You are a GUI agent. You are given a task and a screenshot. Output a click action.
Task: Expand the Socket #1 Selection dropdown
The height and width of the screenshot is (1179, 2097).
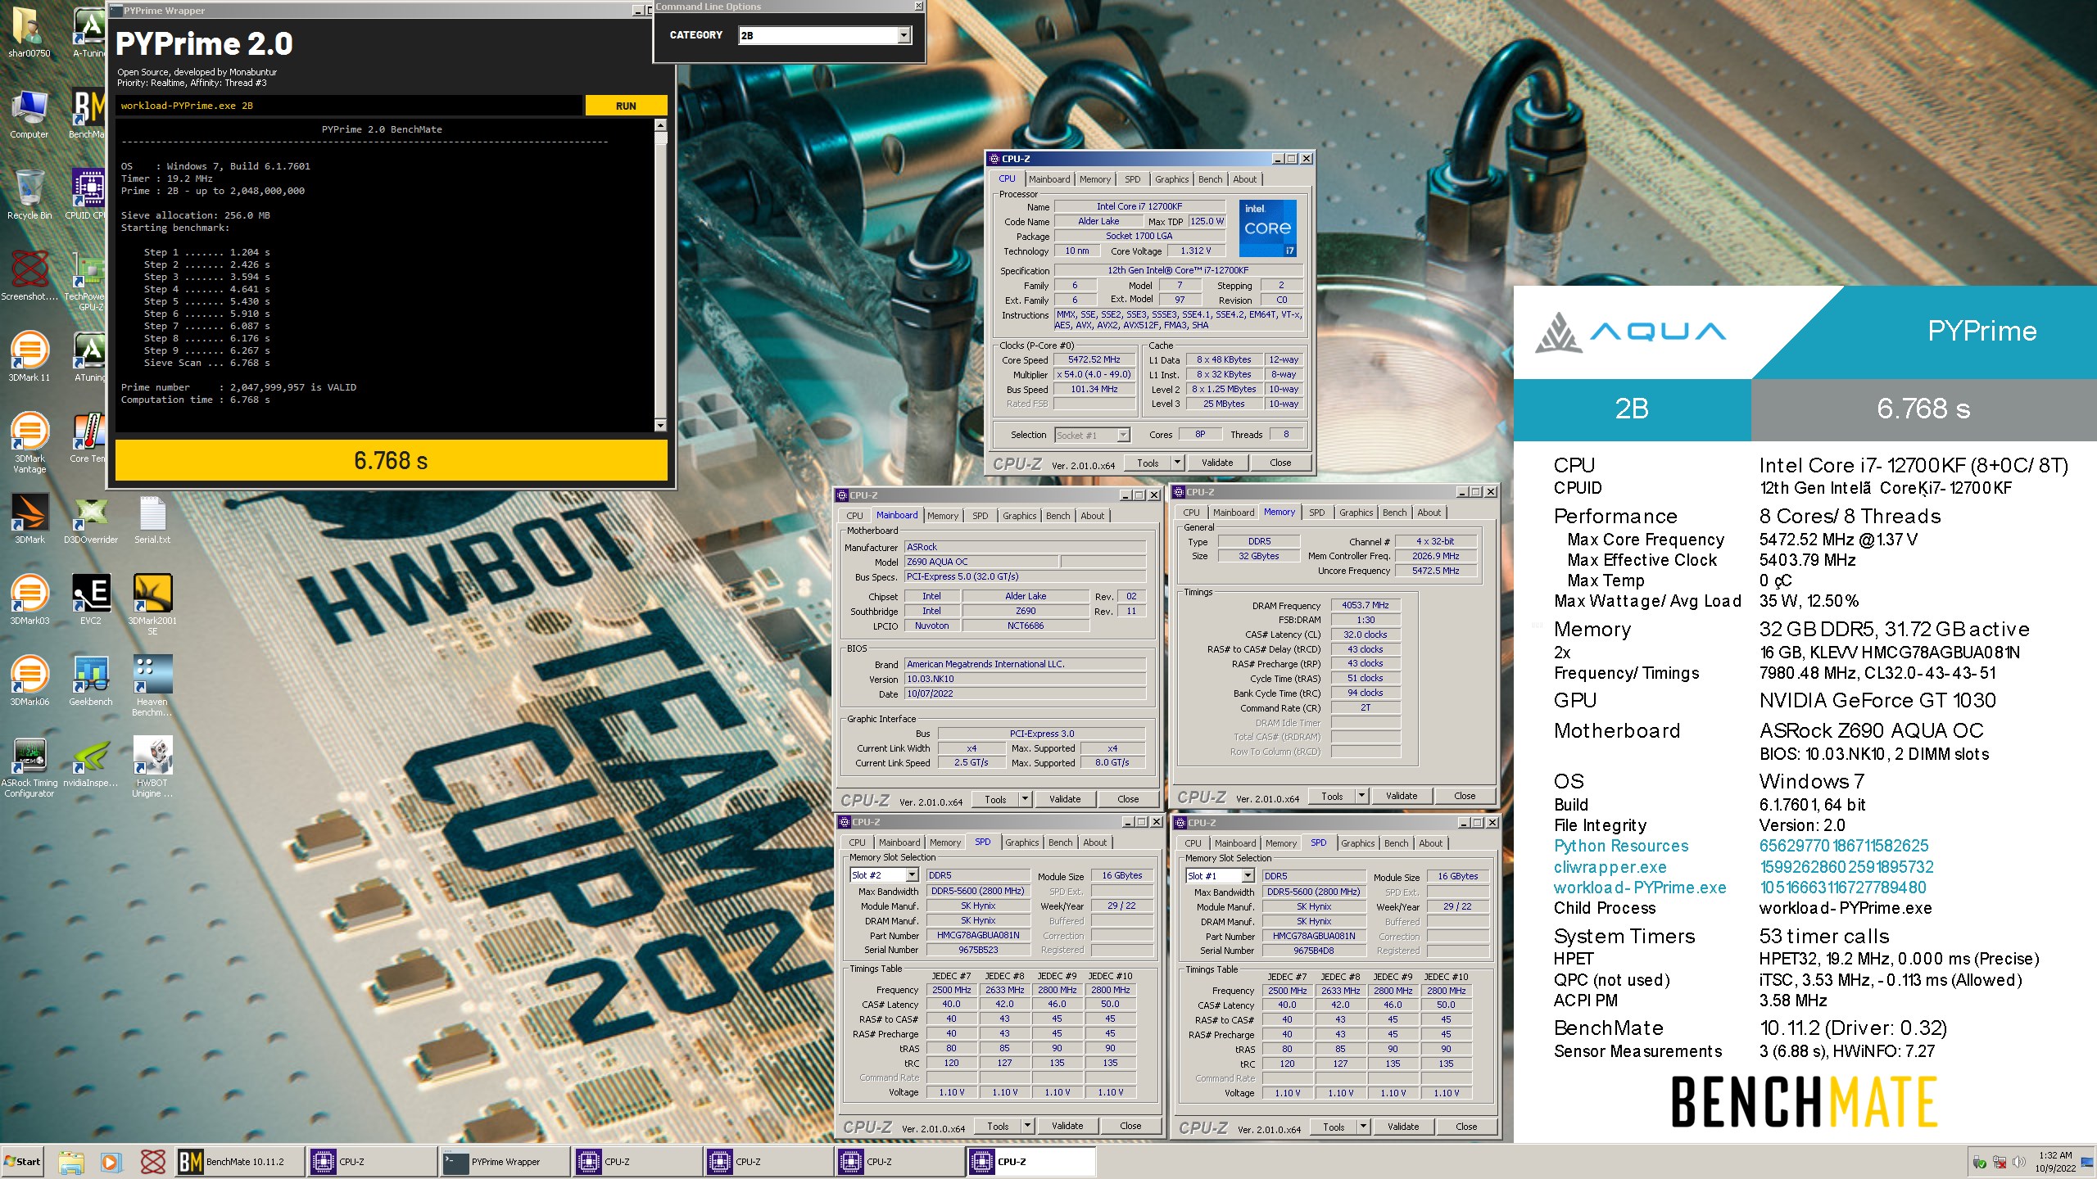(1092, 435)
